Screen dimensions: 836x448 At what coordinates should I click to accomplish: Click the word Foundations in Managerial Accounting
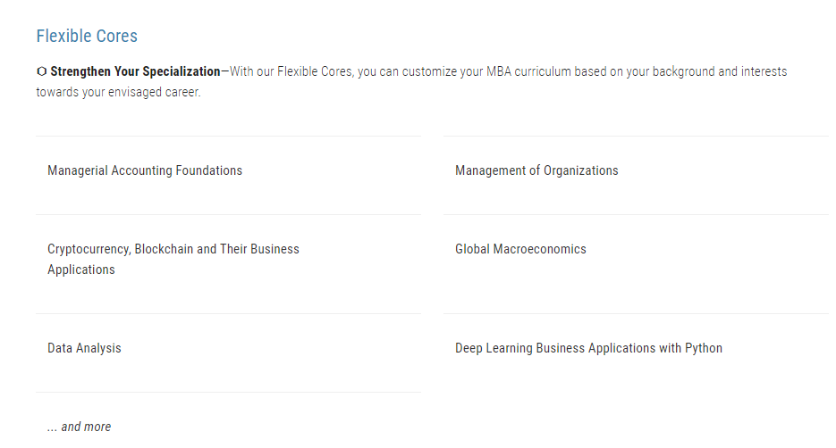(208, 170)
